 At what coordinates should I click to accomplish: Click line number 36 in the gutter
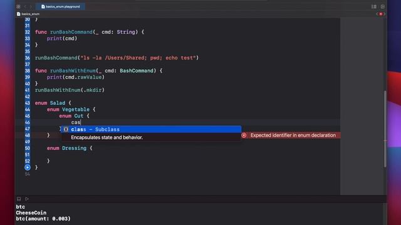[28, 58]
